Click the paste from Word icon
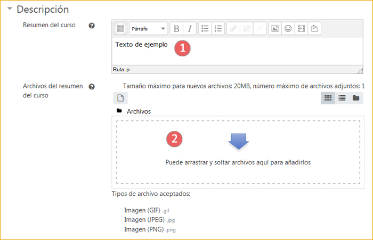This screenshot has width=373, height=240. 315,28
